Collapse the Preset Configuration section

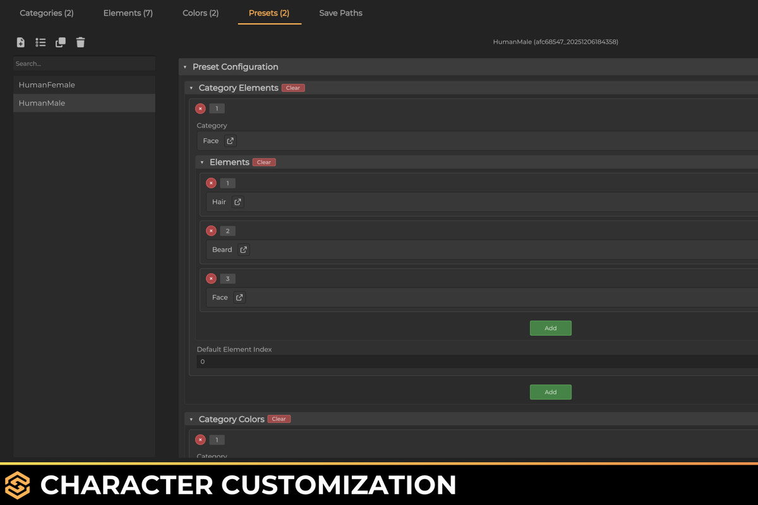click(x=184, y=66)
